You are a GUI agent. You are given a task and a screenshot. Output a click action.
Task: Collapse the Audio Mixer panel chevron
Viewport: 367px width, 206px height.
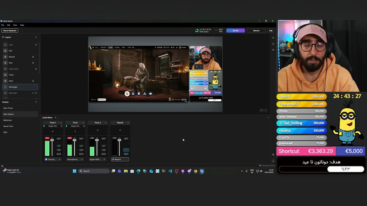click(x=268, y=118)
